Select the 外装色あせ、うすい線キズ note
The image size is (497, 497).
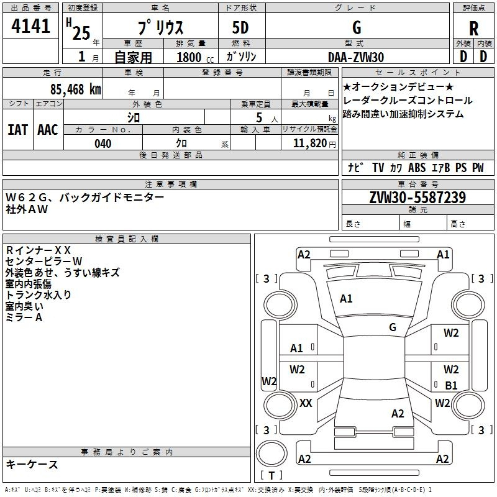(63, 273)
